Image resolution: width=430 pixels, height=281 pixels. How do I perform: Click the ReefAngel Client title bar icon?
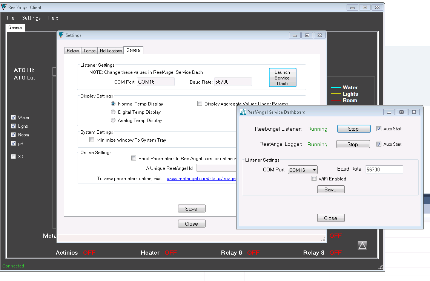tap(4, 7)
